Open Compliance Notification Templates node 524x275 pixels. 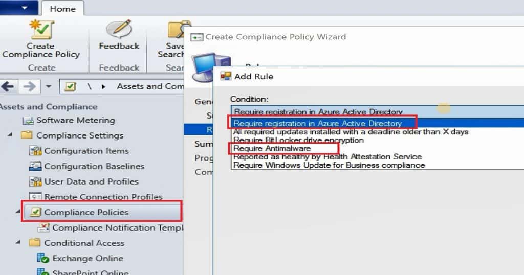118,227
